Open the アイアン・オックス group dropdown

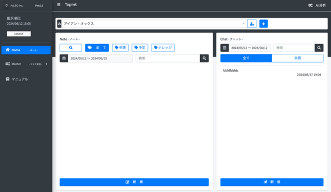[154, 24]
